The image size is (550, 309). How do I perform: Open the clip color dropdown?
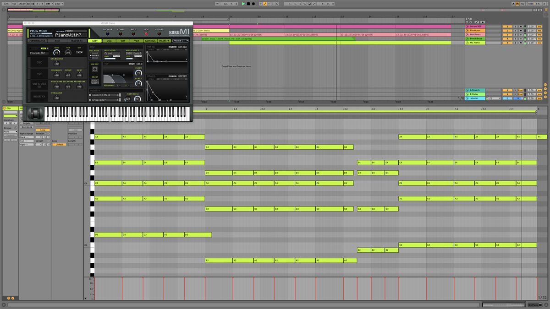click(10, 116)
